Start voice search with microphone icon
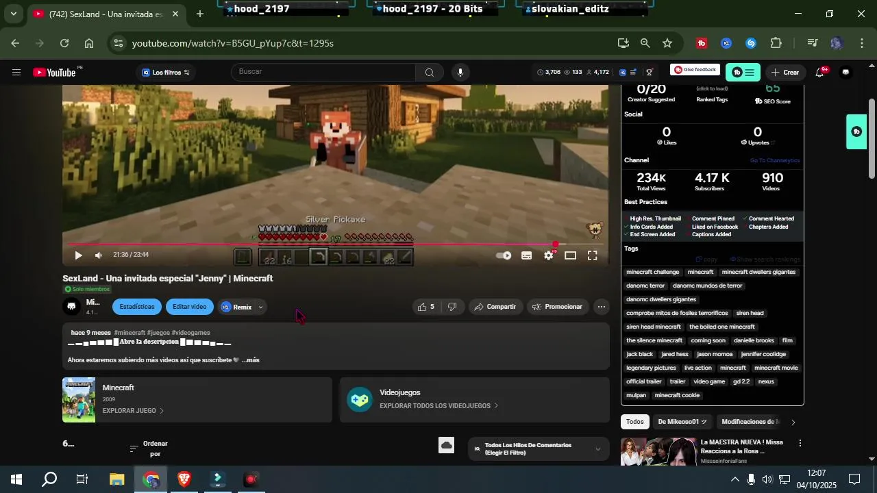Screen dimensions: 877x493 point(460,73)
